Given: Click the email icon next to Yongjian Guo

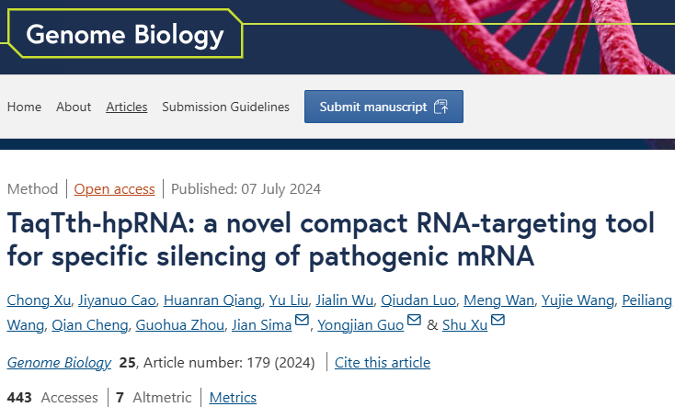Looking at the screenshot, I should point(414,320).
